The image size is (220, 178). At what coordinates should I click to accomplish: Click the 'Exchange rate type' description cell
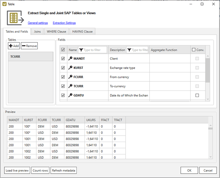[129, 68]
